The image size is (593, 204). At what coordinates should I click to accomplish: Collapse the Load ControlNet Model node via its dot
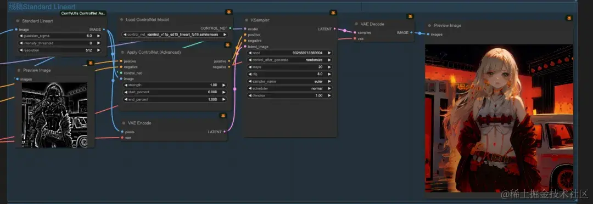coord(122,20)
